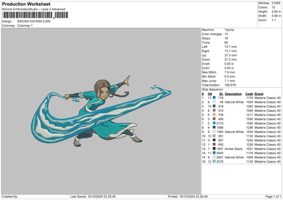Select the 'Amber Black' description
The width and height of the screenshot is (283, 200).
233,149
